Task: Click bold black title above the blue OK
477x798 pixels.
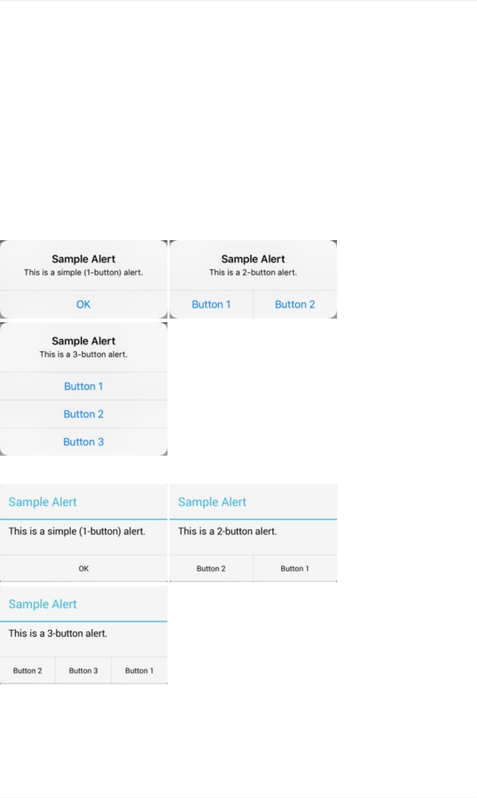Action: coord(83,259)
